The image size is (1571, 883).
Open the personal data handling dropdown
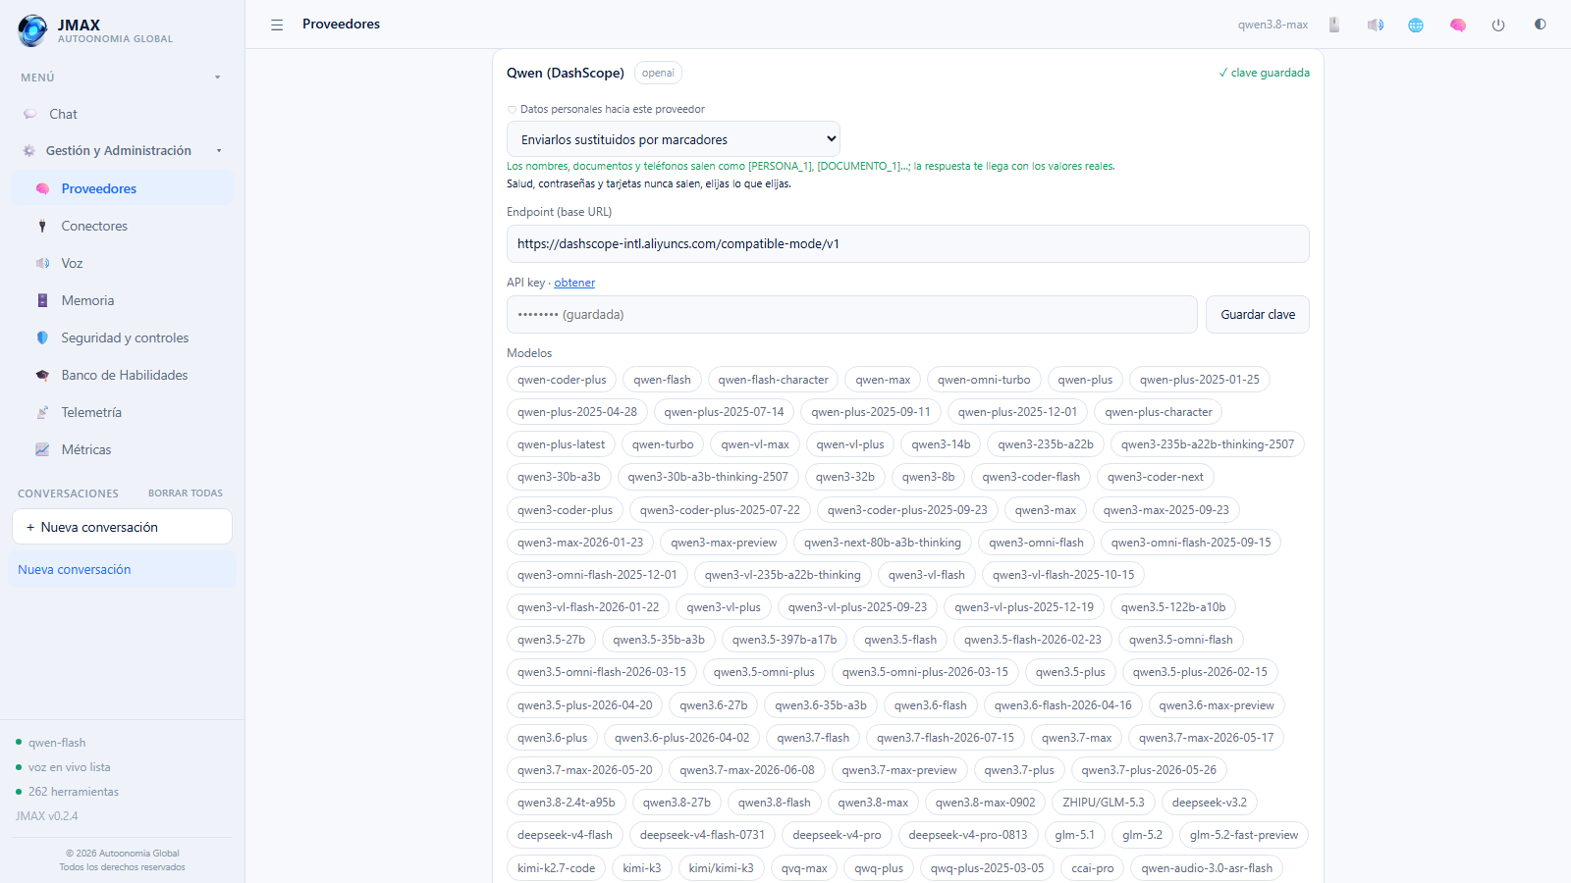673,139
